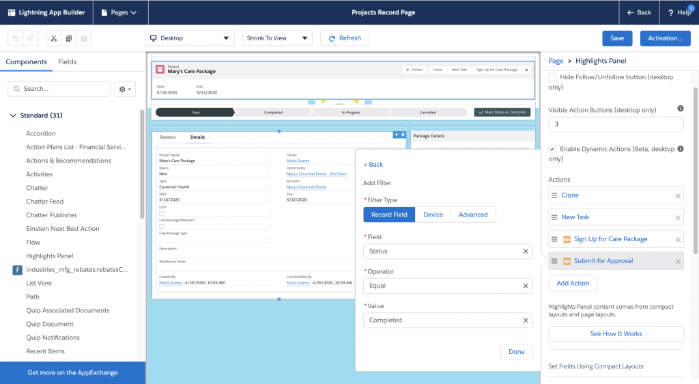Screen dimensions: 699x384
Task: Click info icon for Visible Action Buttons
Action: coord(681,109)
